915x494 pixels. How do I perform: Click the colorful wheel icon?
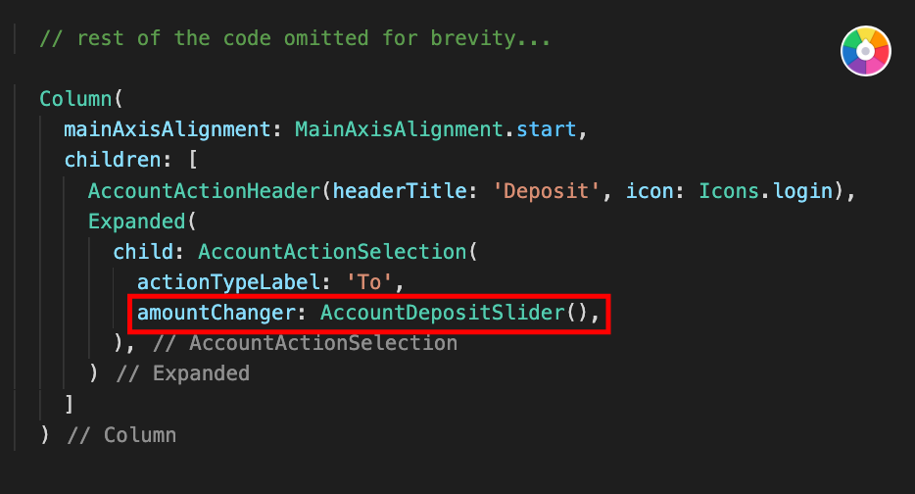click(865, 51)
